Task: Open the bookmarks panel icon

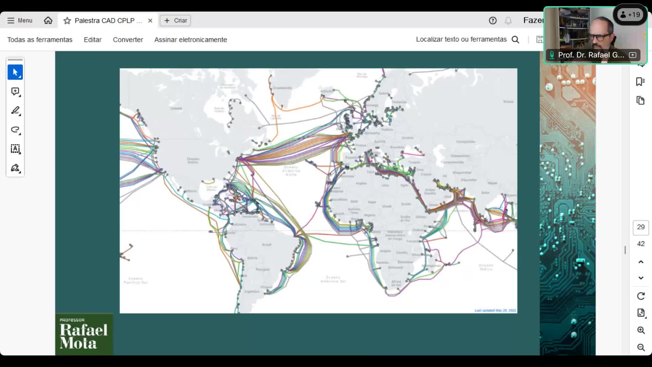Action: [640, 82]
